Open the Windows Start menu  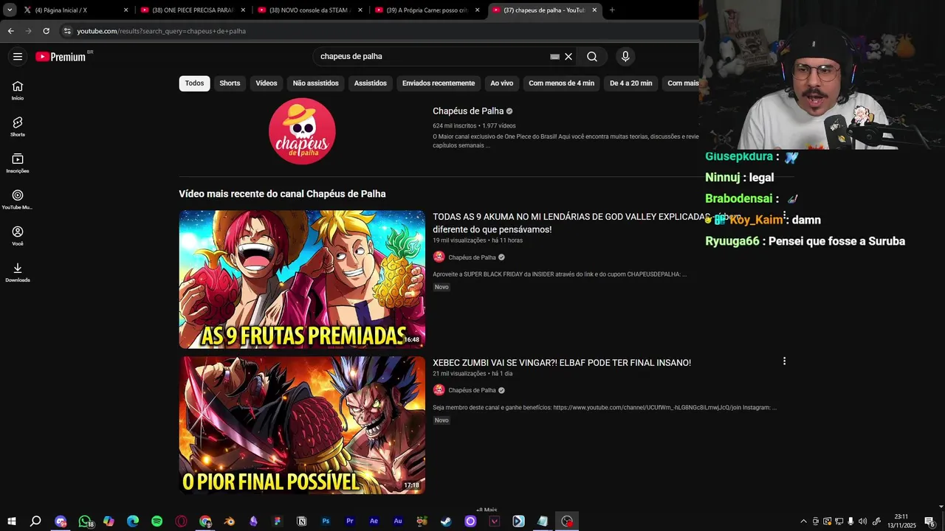[11, 521]
